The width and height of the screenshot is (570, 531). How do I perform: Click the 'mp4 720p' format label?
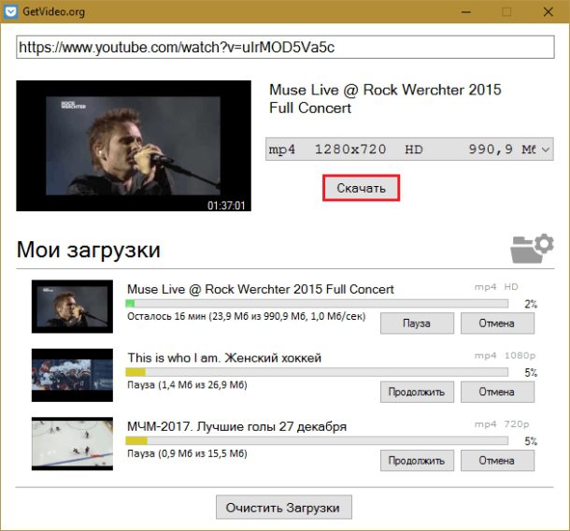(x=502, y=424)
